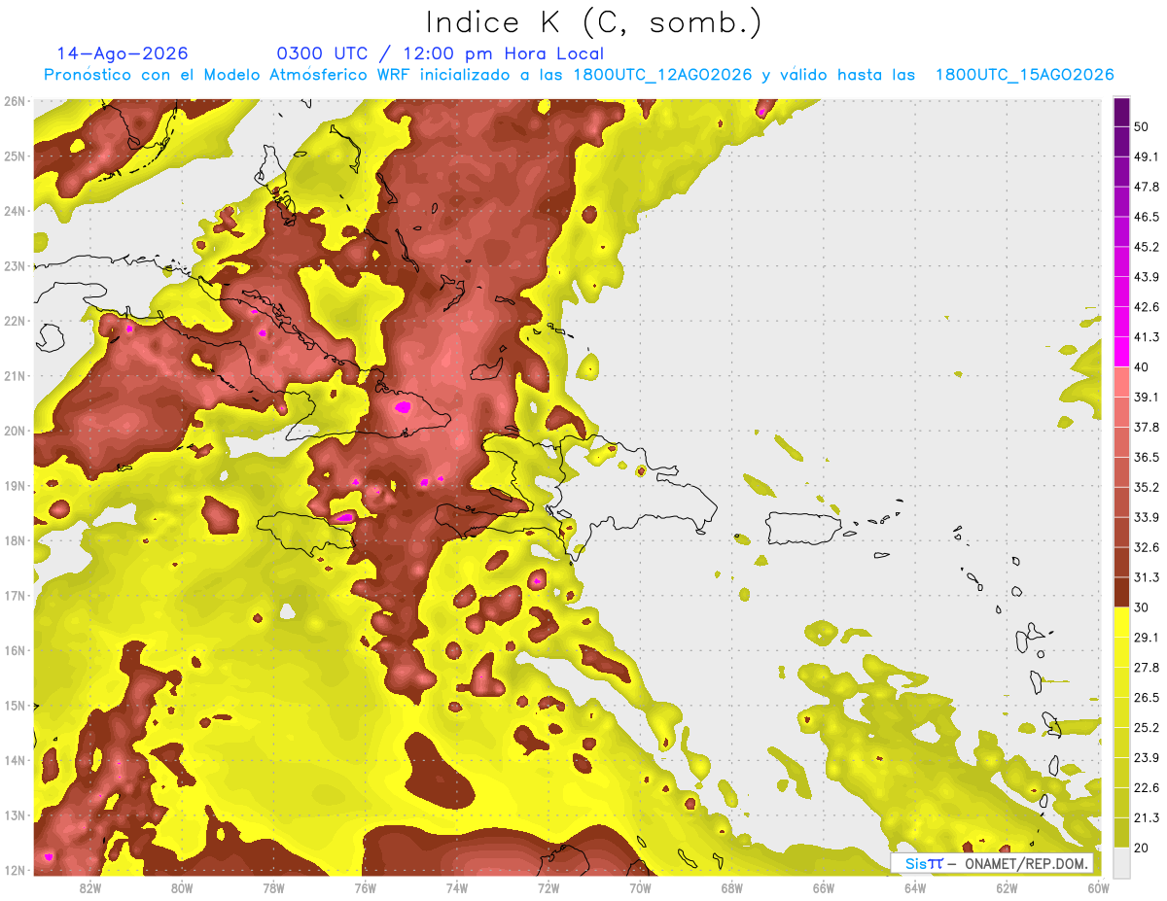Click the colorbar value "41.3"
Image resolution: width=1167 pixels, height=901 pixels.
pos(1148,337)
